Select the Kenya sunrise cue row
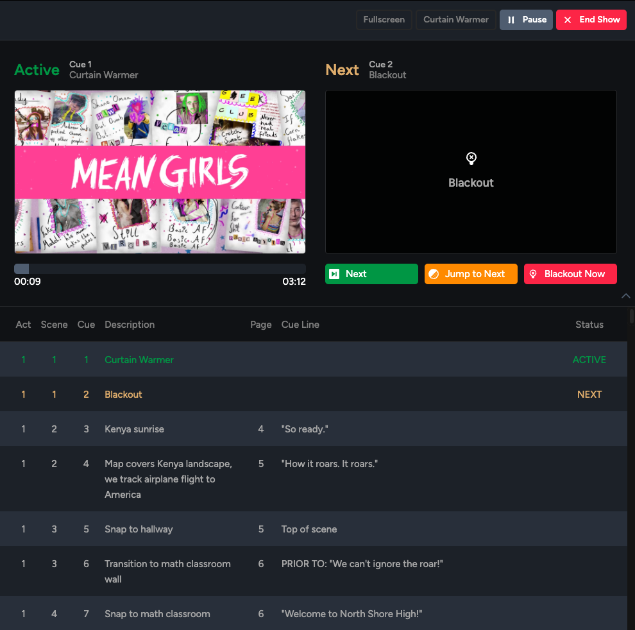 click(x=314, y=429)
